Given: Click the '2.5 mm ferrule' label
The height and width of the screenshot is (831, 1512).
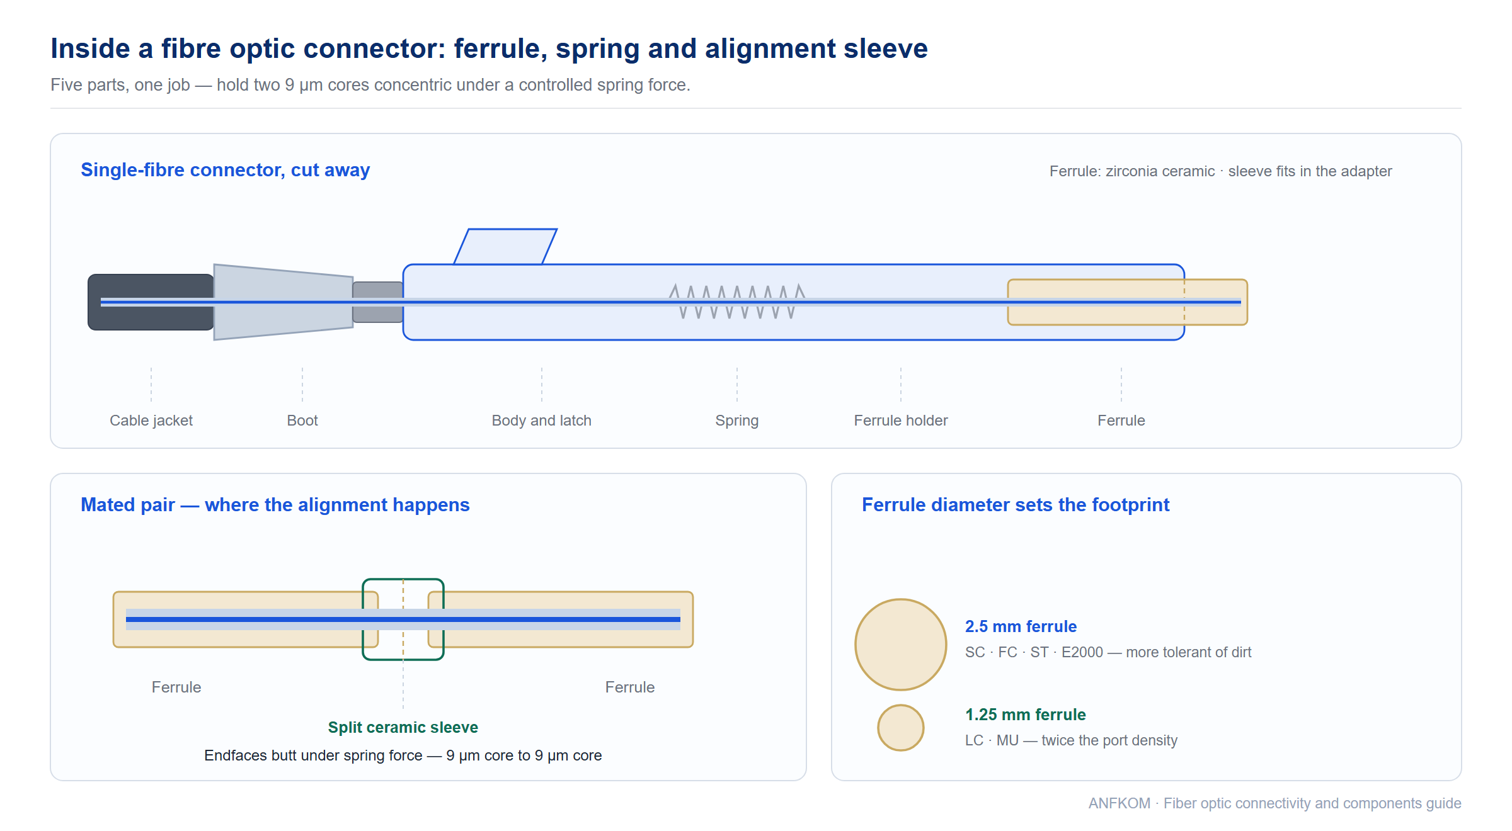Looking at the screenshot, I should (x=1021, y=626).
